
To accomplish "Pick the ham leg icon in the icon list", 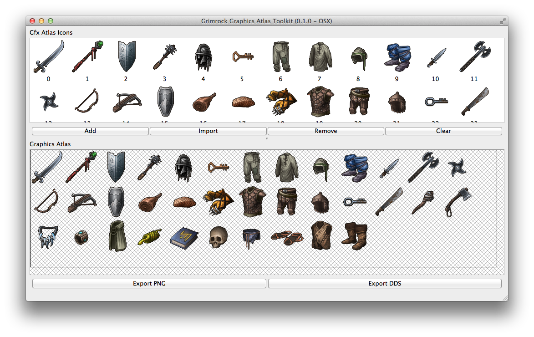I will click(204, 102).
